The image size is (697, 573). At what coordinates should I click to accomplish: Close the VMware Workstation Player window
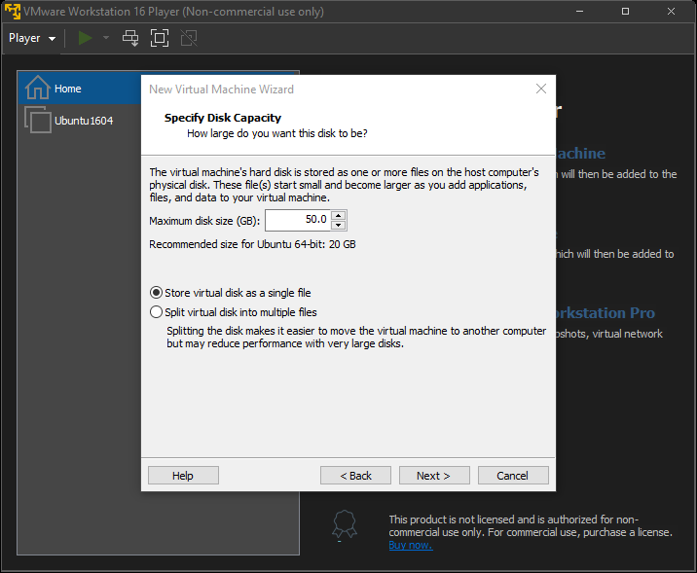coord(672,12)
